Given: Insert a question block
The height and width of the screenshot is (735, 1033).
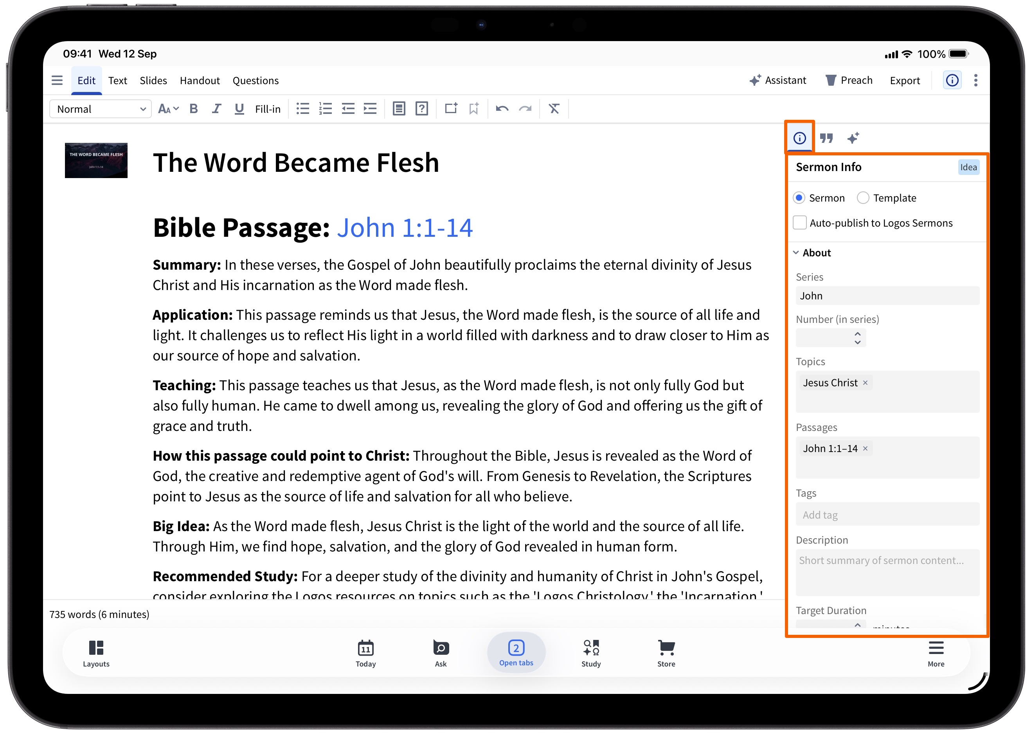Looking at the screenshot, I should (422, 109).
